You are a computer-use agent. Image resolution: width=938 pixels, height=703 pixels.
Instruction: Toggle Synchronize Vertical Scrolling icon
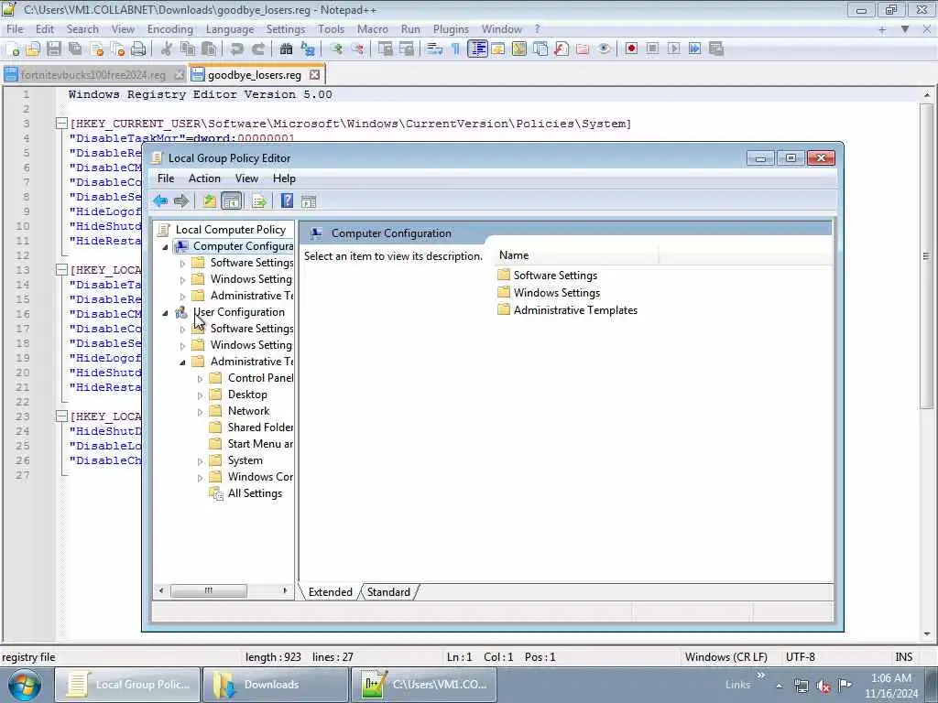(386, 49)
